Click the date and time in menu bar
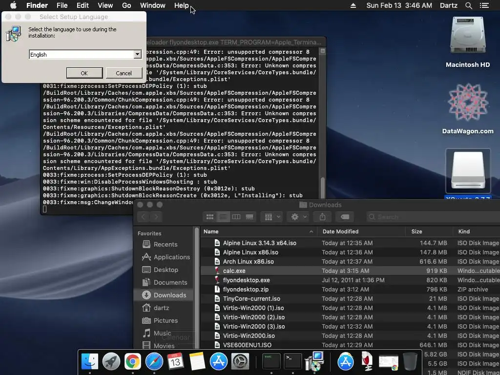This screenshot has height=375, width=500. tap(399, 5)
